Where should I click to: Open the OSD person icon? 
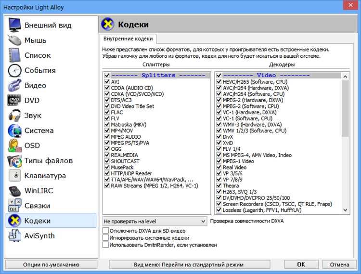pos(14,145)
